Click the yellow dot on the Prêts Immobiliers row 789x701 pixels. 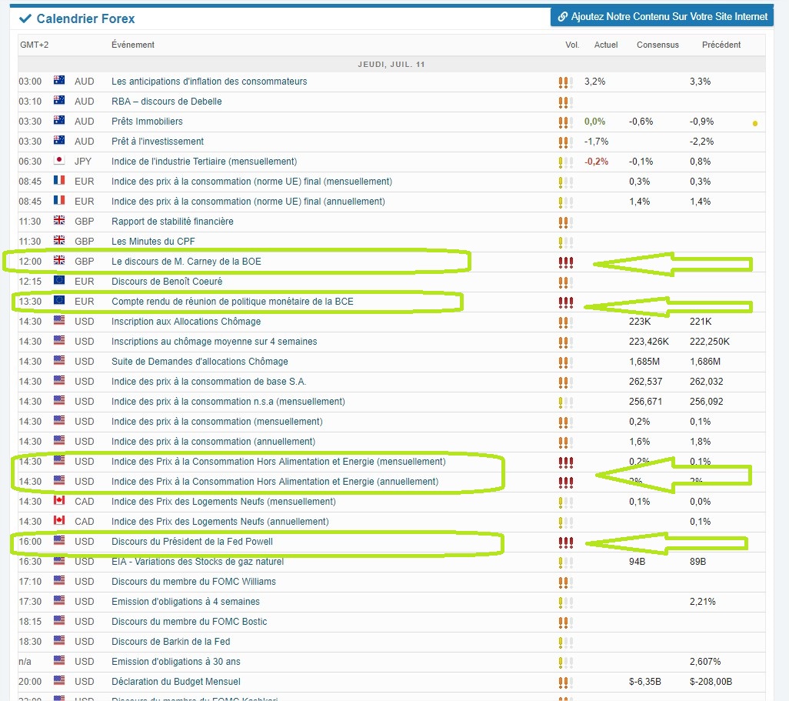tap(755, 123)
